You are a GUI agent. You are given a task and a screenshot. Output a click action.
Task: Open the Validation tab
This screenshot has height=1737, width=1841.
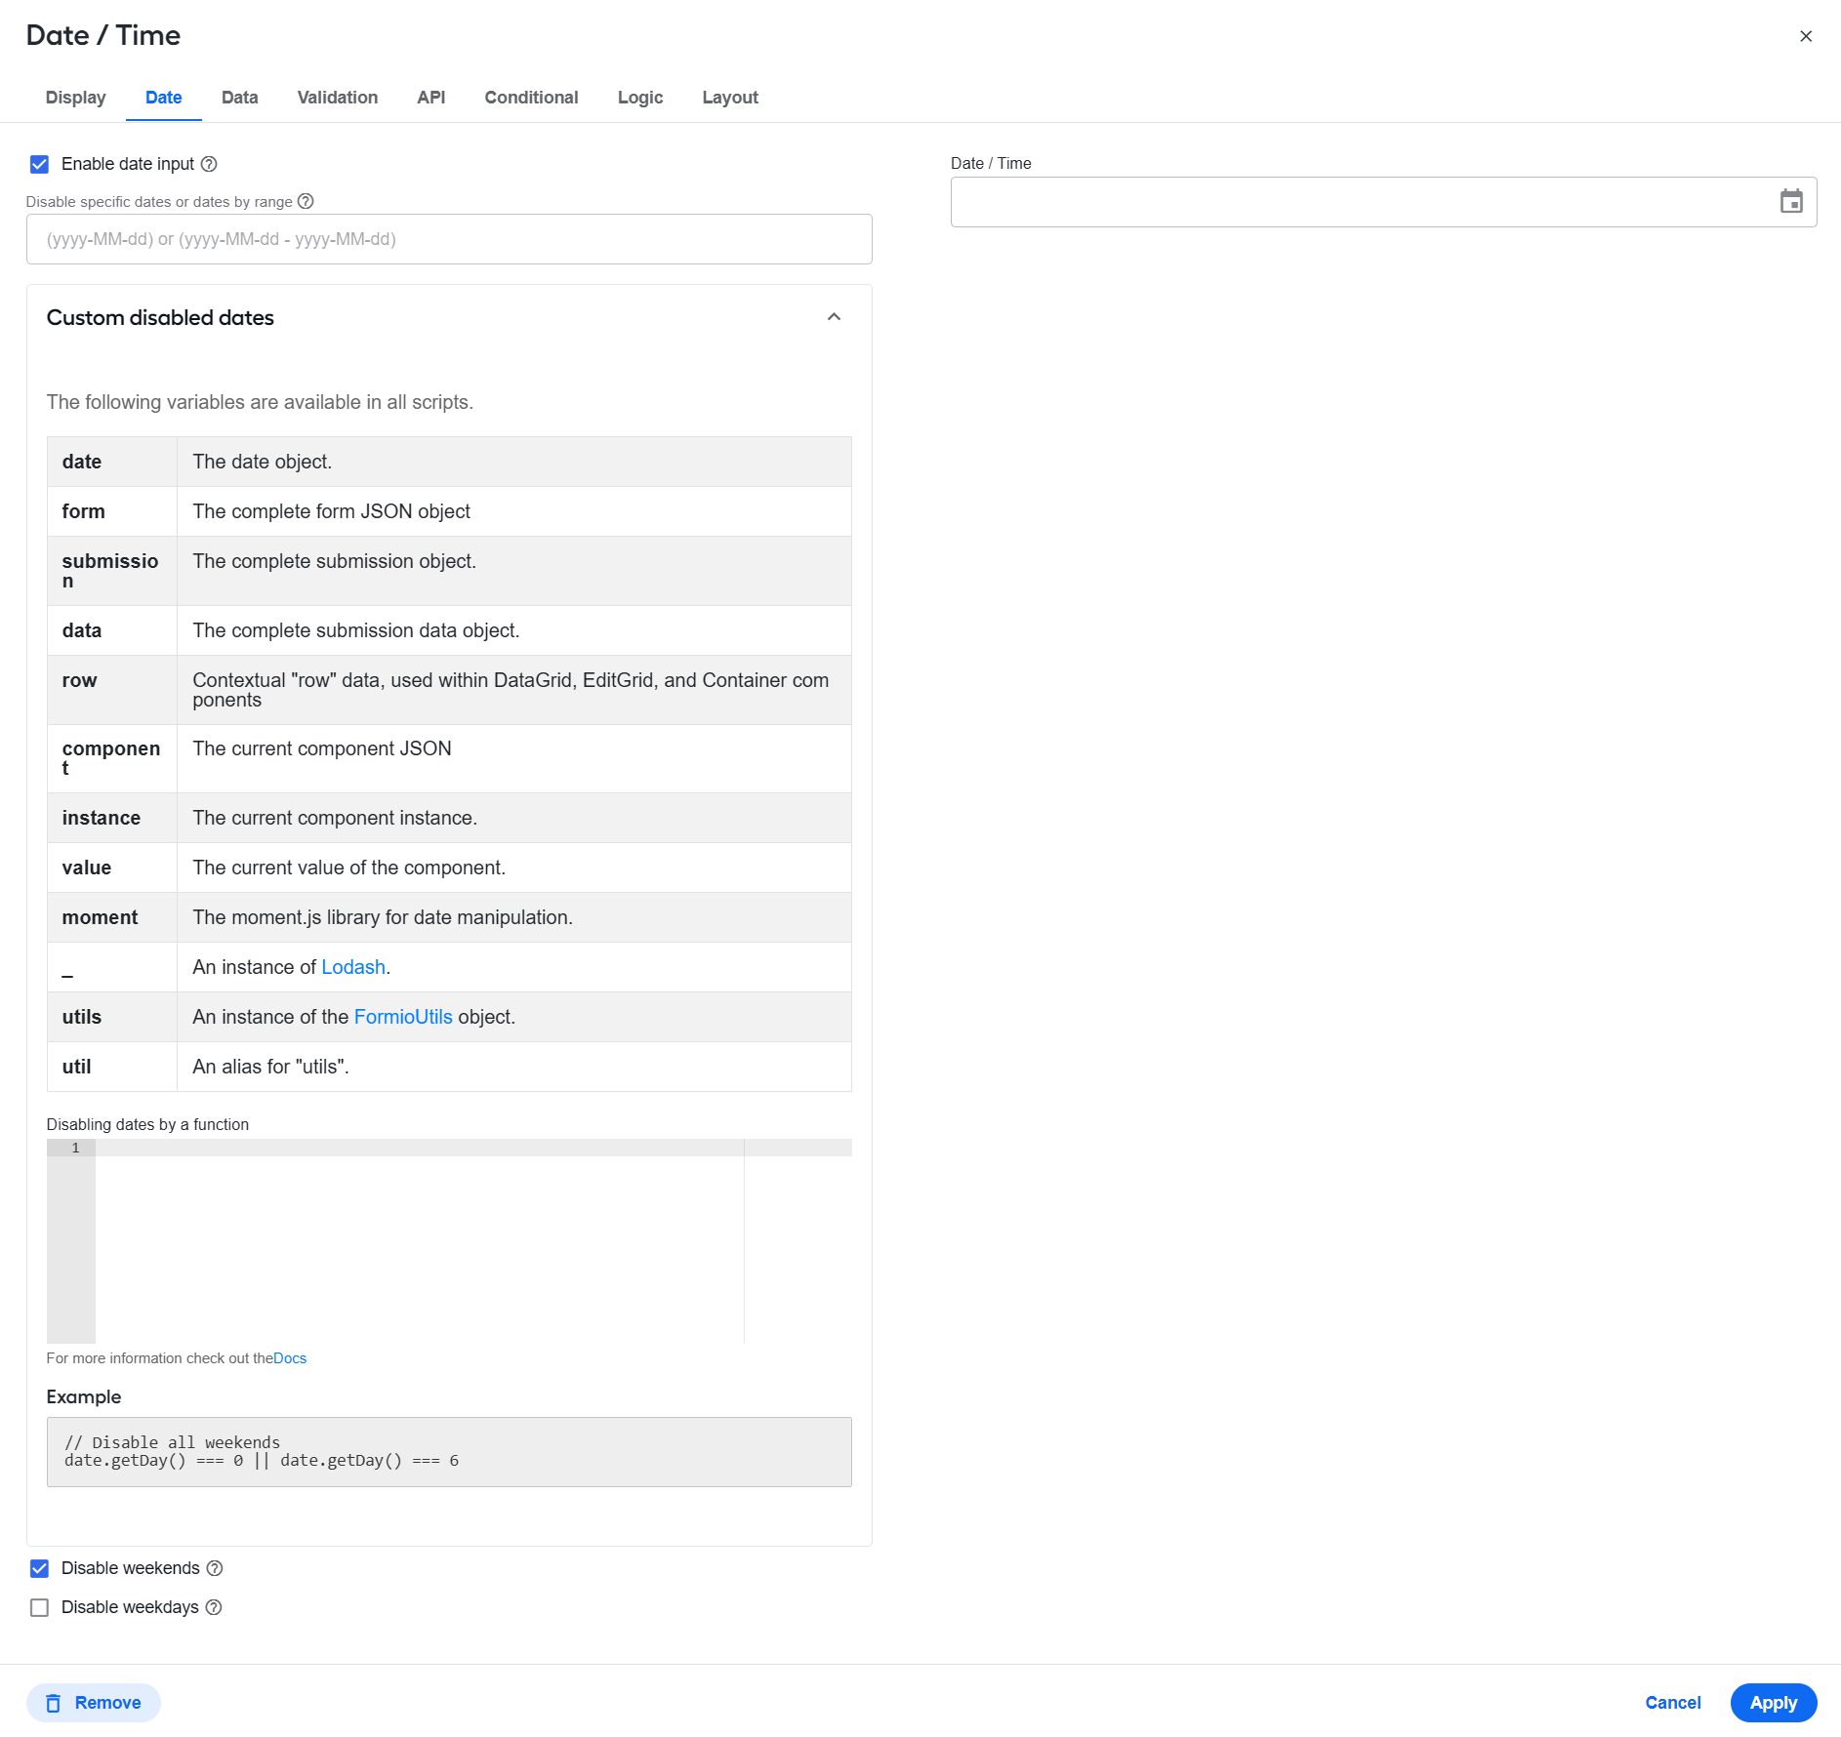point(338,98)
